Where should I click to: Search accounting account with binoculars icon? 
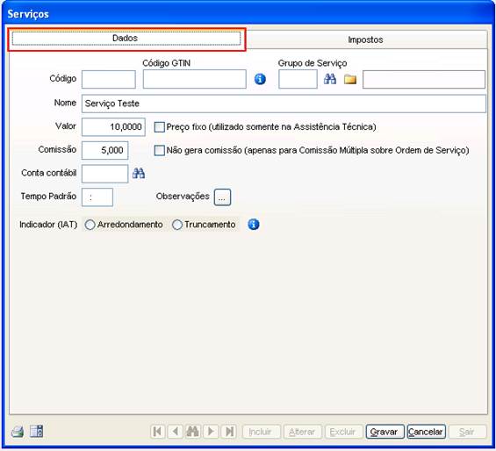tap(139, 174)
